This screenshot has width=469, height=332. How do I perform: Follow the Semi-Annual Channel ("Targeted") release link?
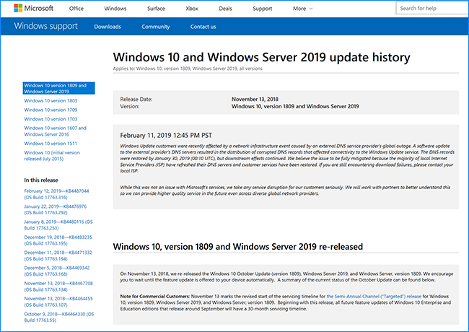374,297
